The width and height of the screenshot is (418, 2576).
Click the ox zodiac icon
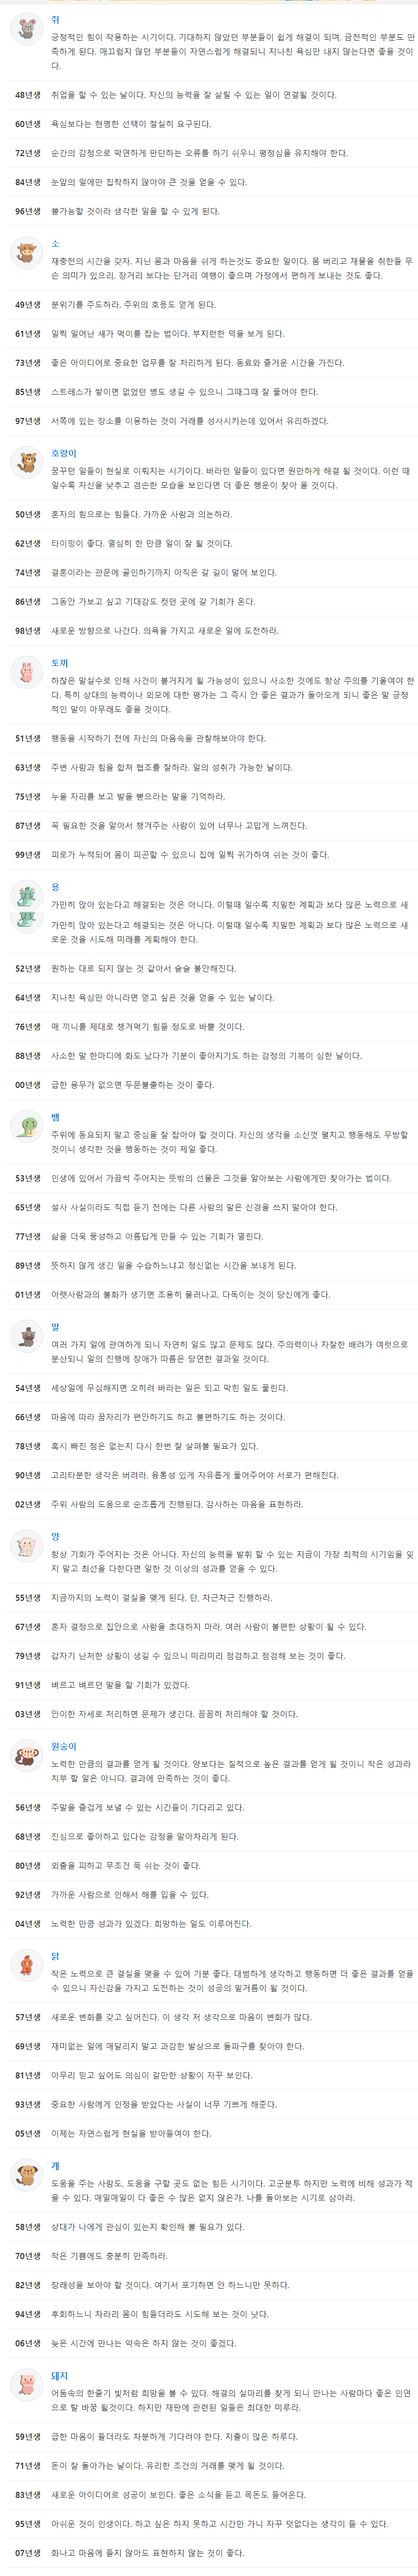(26, 253)
